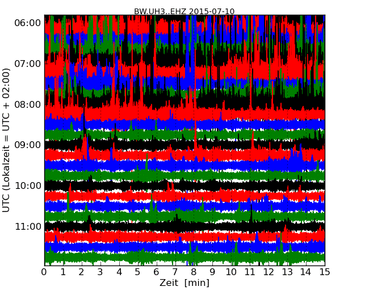Select the 11:00 time label

tap(28, 226)
